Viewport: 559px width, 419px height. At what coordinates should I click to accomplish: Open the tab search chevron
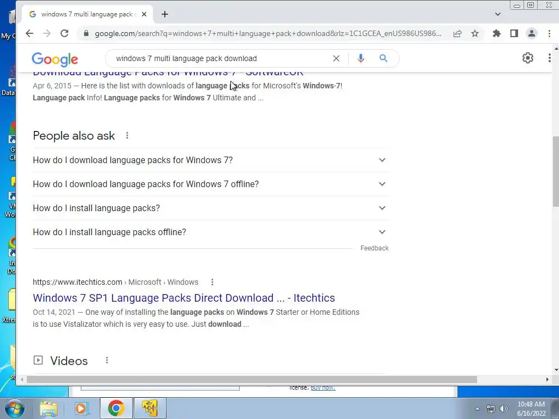pyautogui.click(x=498, y=14)
